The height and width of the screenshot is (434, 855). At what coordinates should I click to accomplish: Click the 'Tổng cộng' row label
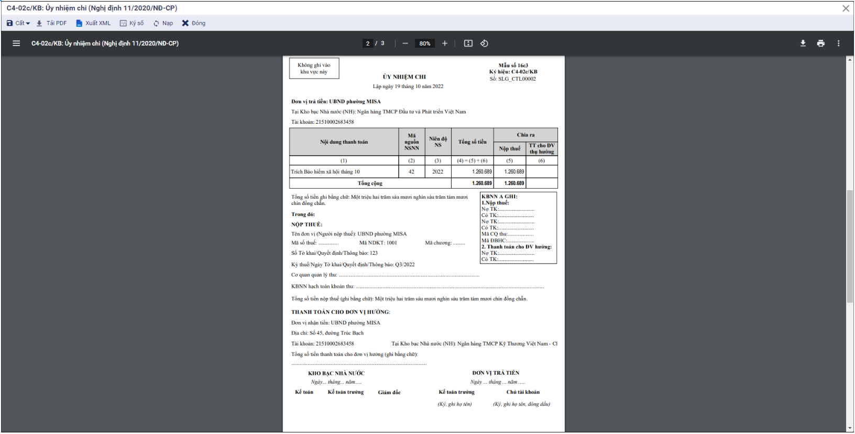[x=370, y=183]
